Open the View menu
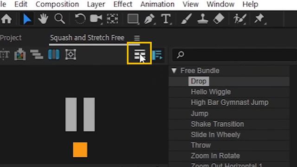Image resolution: width=297 pixels, height=167 pixels. pos(191,4)
